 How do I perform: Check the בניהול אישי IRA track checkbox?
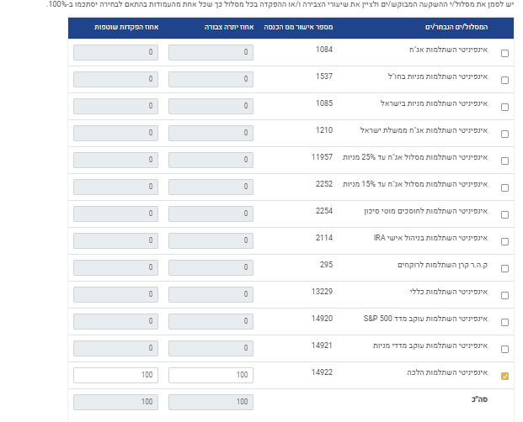(x=504, y=242)
